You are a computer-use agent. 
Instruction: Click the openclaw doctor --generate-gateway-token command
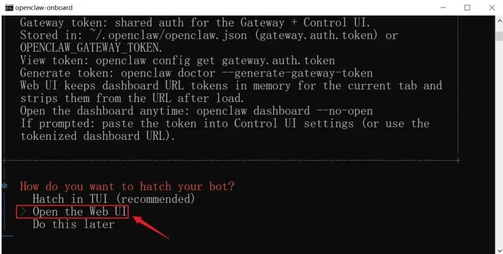[247, 73]
